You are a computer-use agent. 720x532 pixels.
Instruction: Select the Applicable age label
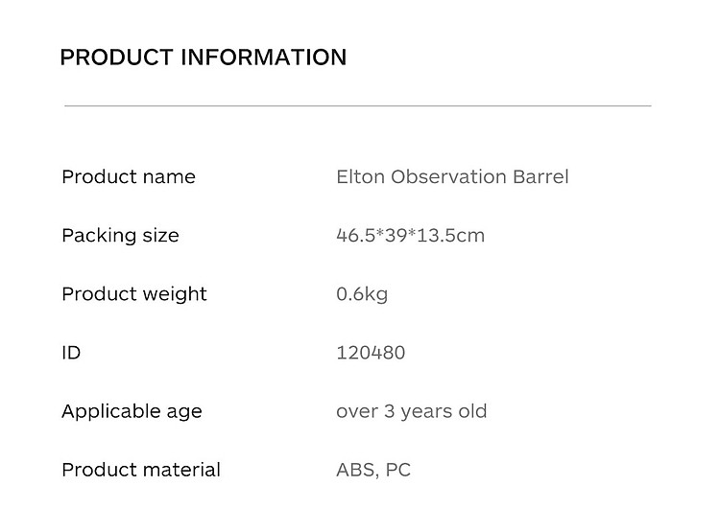pyautogui.click(x=132, y=411)
